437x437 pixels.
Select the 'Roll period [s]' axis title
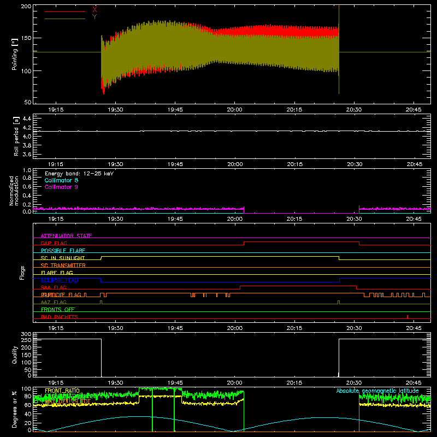tap(16, 136)
